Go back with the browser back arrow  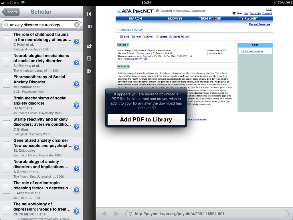pos(104,214)
